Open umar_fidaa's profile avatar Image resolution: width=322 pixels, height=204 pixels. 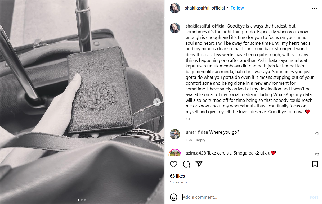click(175, 134)
